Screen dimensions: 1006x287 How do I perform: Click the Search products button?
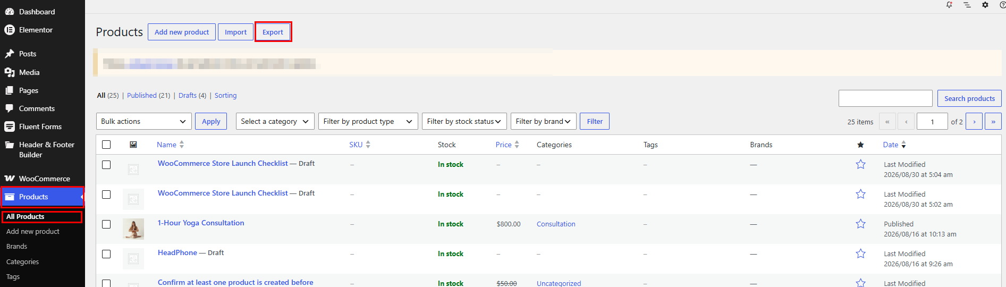click(x=969, y=98)
